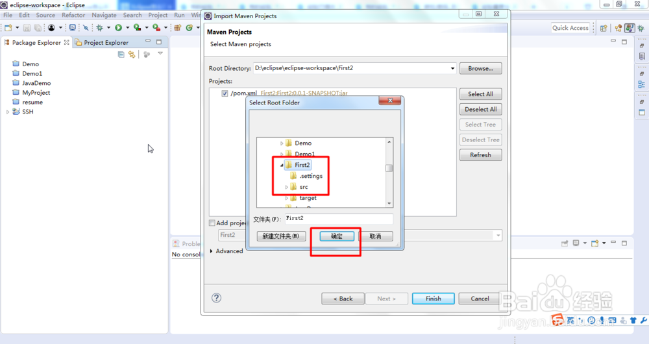
Task: Click the shirt skin icon in input toolbar
Action: pos(633,320)
